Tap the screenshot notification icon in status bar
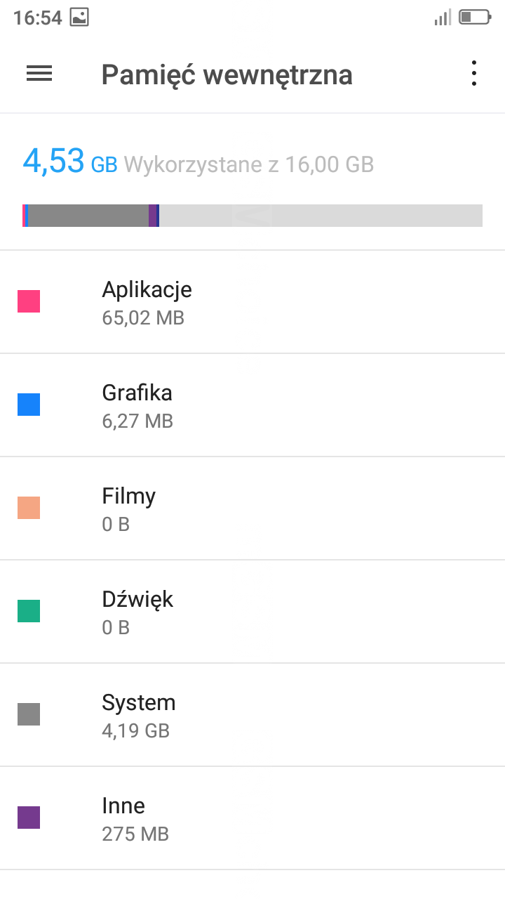505x899 pixels. point(80,18)
